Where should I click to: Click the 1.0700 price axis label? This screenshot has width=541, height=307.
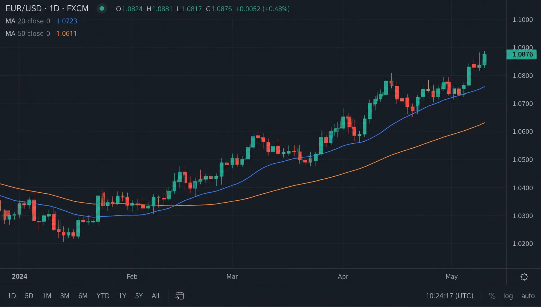point(523,104)
